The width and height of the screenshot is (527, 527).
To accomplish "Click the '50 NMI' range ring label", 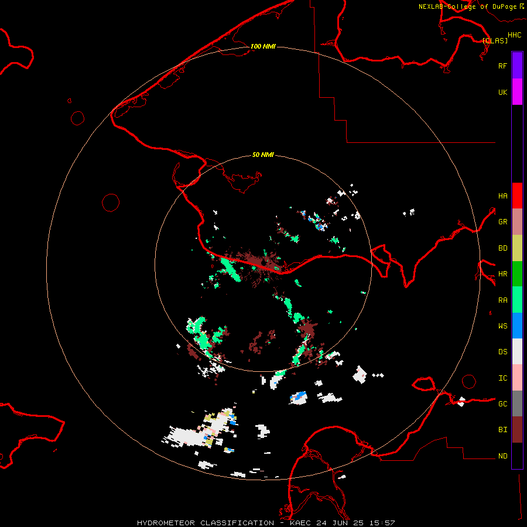I will pos(263,155).
